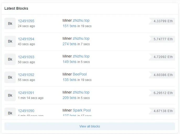Click the Bk icon for block 12491092
The width and height of the screenshot is (180, 134).
click(10, 77)
